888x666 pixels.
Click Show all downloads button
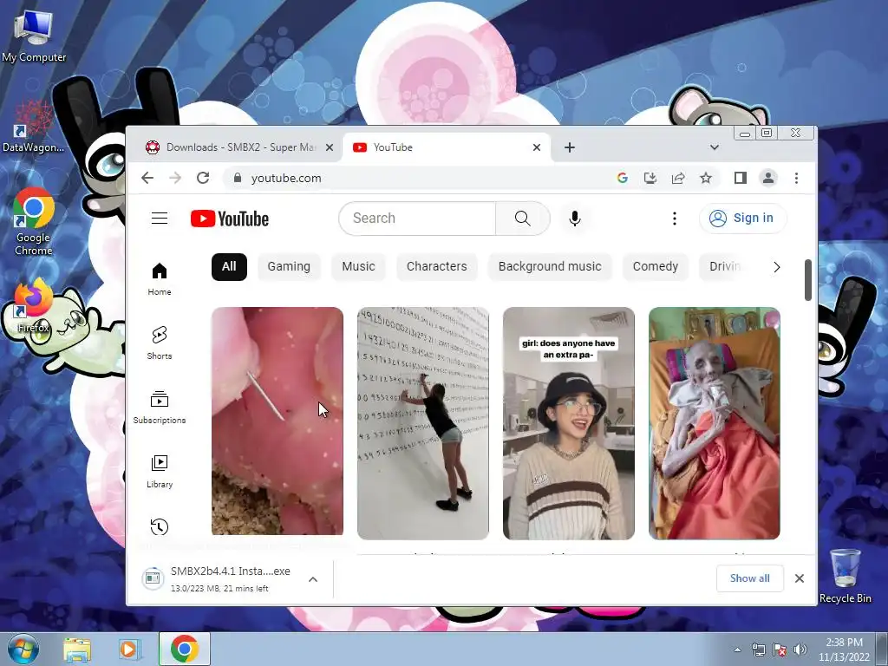[x=750, y=578]
